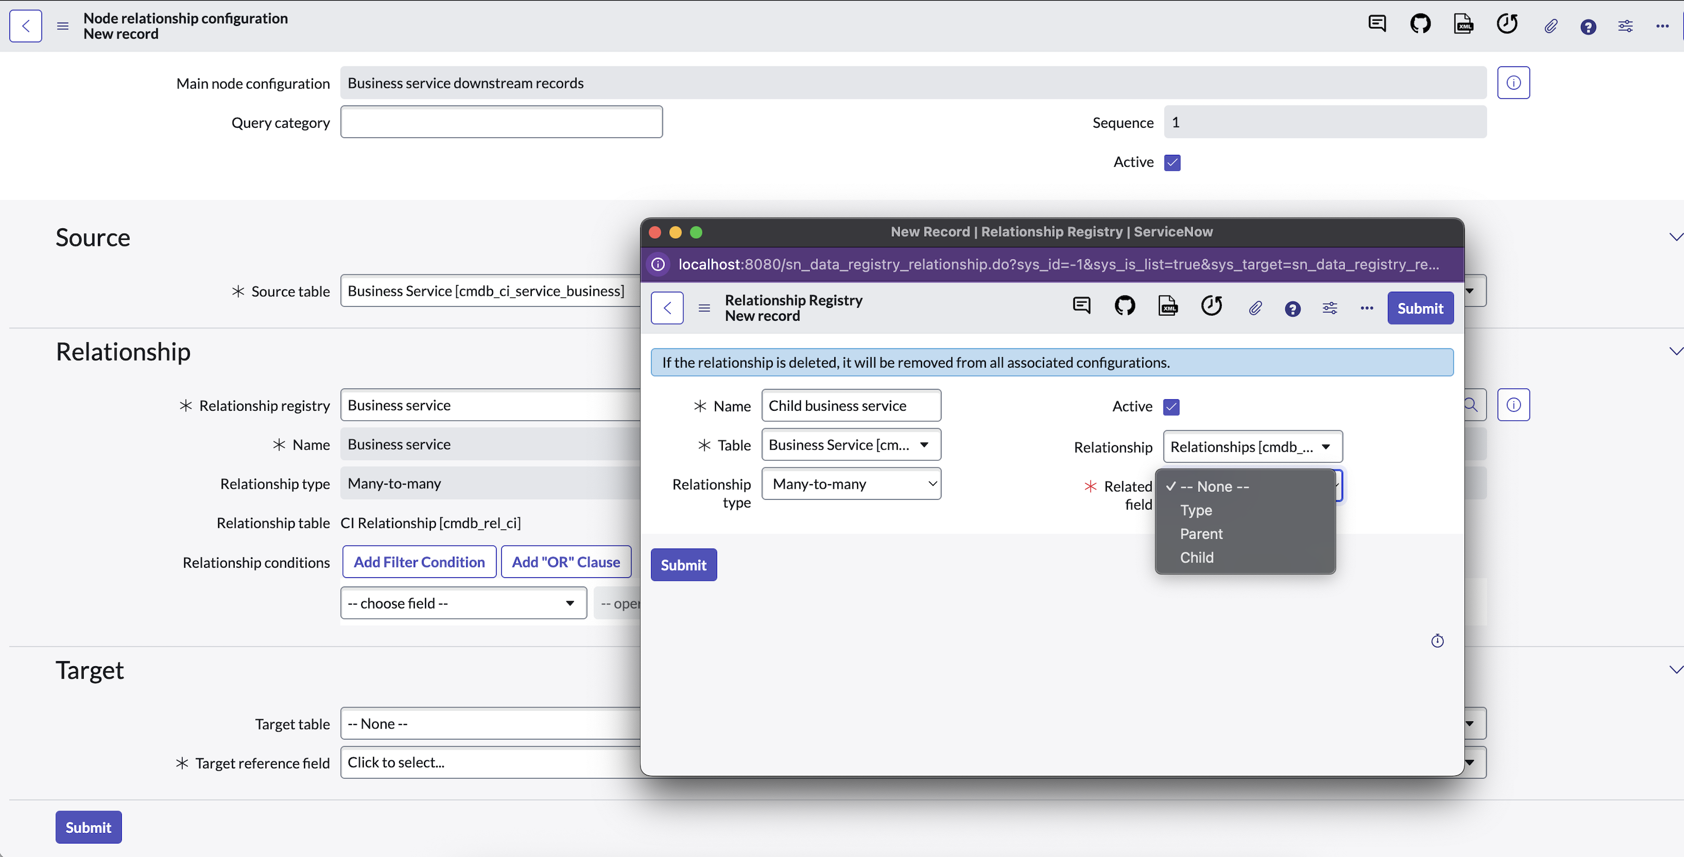Open Target table dropdown arrow

pyautogui.click(x=1470, y=724)
